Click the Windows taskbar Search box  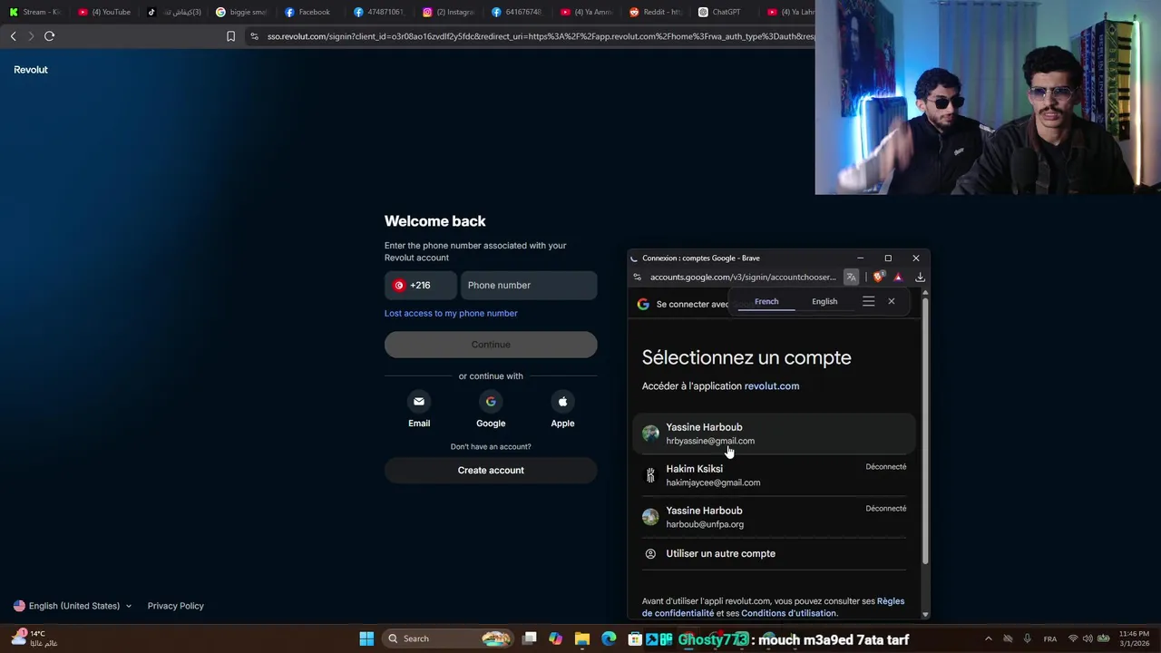coord(448,638)
